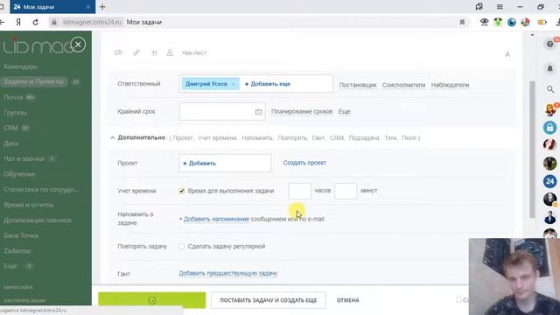Open Zadarma in the left sidebar
Viewport: 560px width, 315px height.
pos(17,251)
